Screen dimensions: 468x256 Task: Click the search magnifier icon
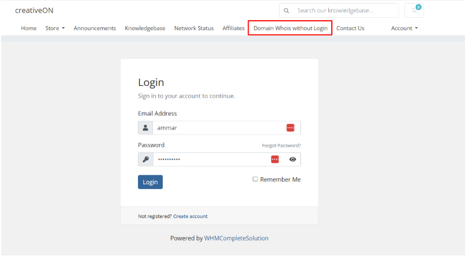pyautogui.click(x=287, y=11)
